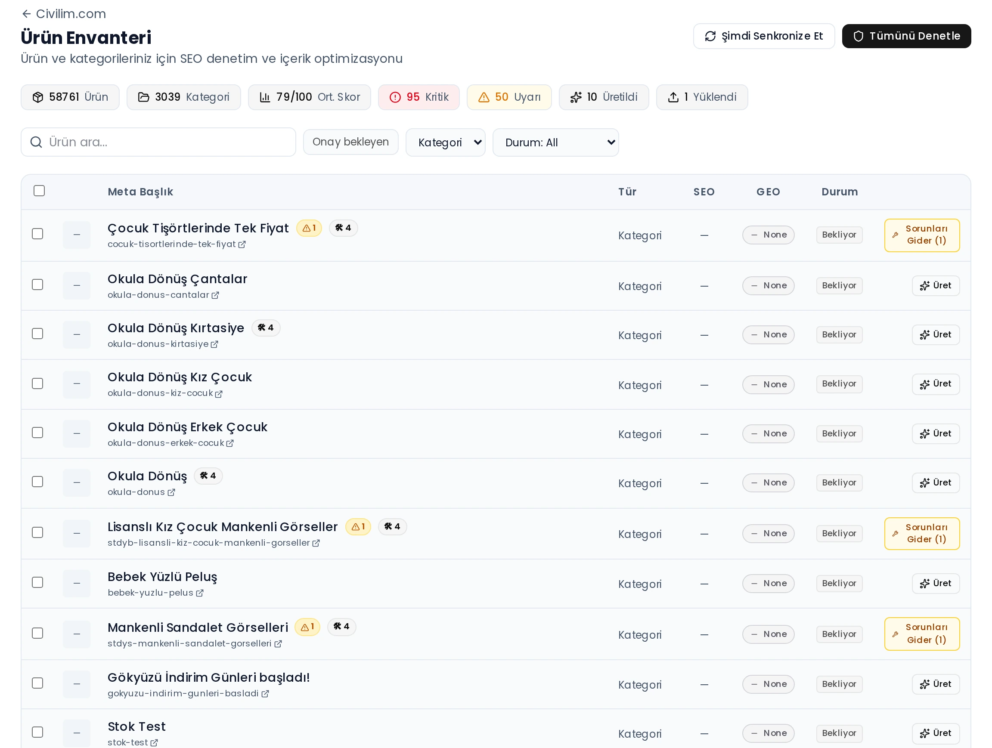The image size is (992, 748).
Task: Click warning badge on Lisanslı Kız Çocuk Mankenli Görseller
Action: coord(358,527)
